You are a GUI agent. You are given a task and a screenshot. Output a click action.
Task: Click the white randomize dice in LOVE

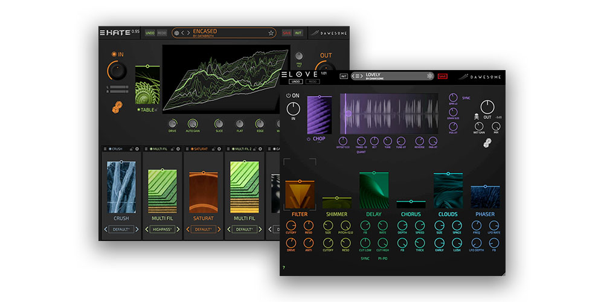487,143
